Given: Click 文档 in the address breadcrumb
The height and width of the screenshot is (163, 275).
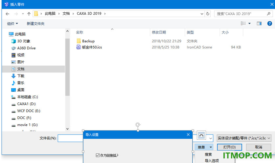Looking at the screenshot, I should [66, 14].
